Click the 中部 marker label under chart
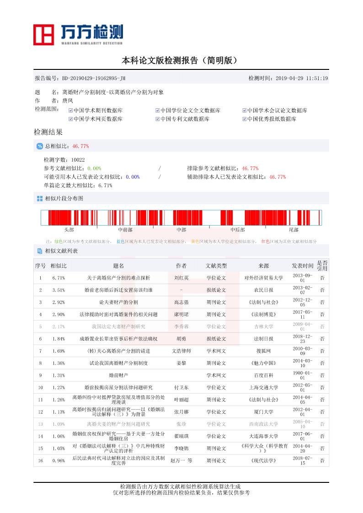The image size is (363, 513). click(x=181, y=230)
